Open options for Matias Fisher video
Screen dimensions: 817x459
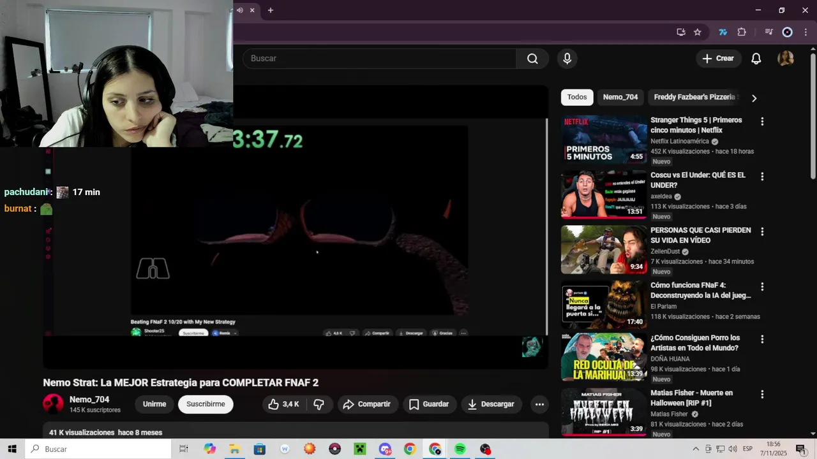click(x=761, y=394)
